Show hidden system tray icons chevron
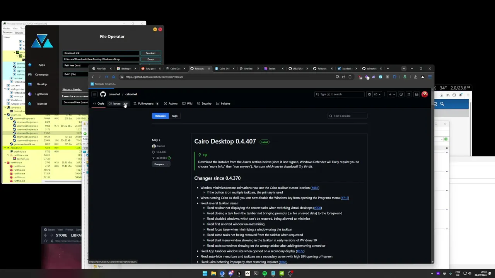The width and height of the screenshot is (495, 278). click(432, 273)
